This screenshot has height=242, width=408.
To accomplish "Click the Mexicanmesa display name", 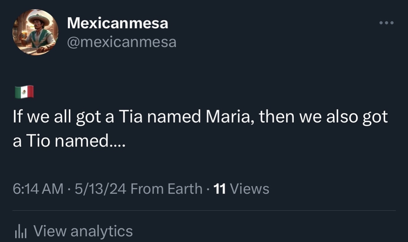I will click(117, 23).
